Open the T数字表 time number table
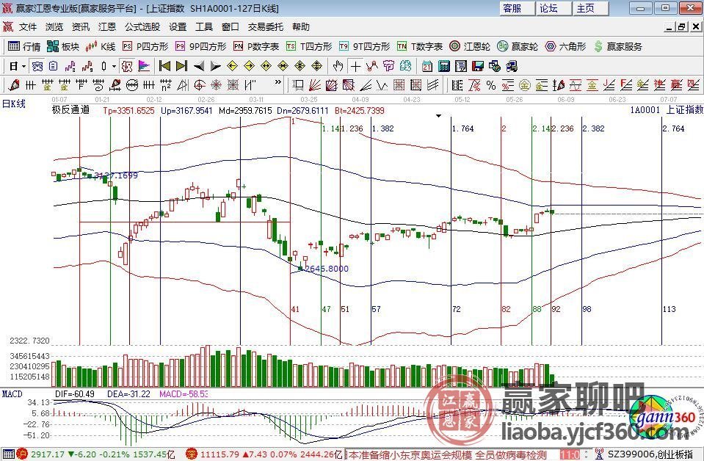Viewport: 704px width, 461px height. tap(420, 46)
